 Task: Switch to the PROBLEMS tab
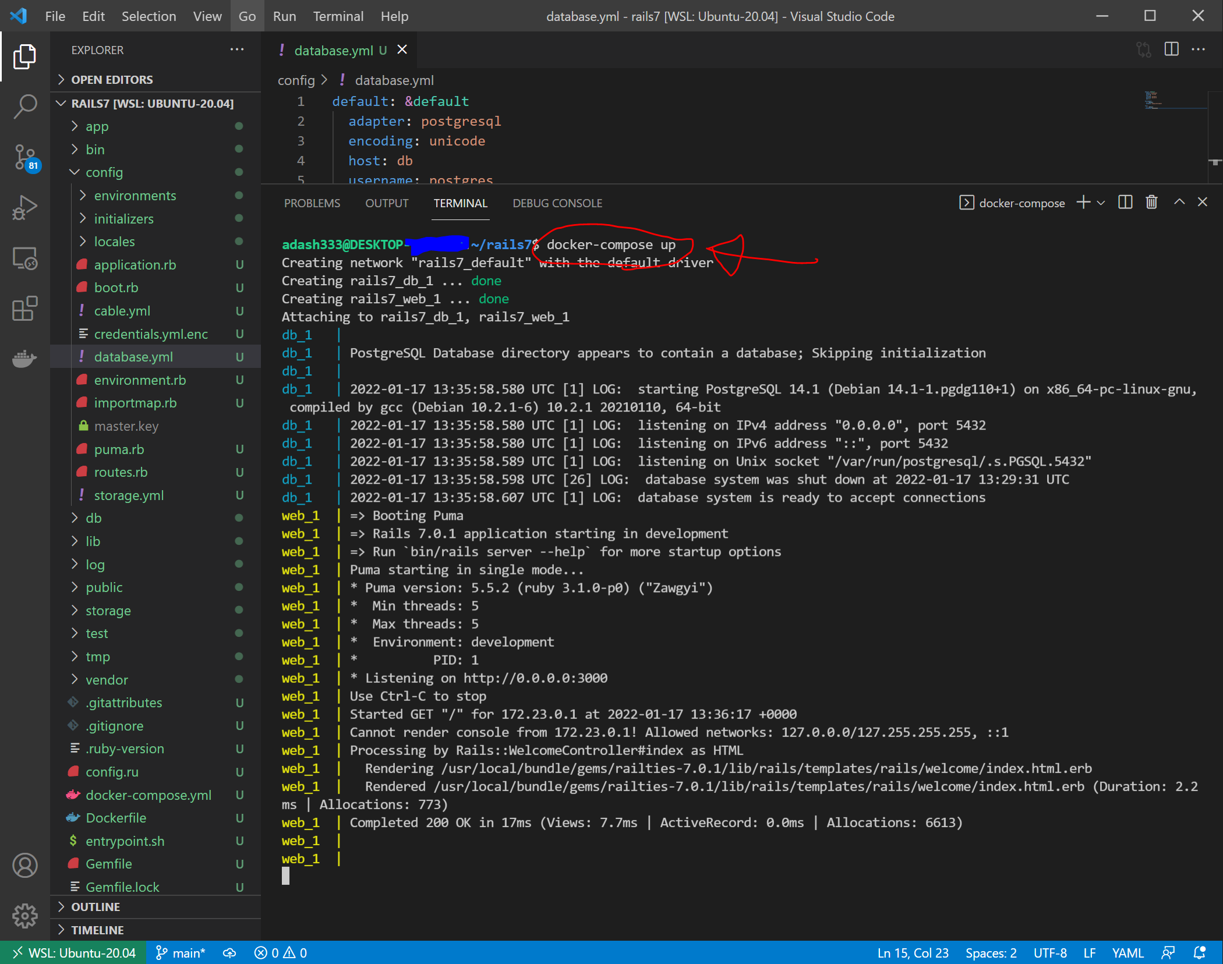312,203
